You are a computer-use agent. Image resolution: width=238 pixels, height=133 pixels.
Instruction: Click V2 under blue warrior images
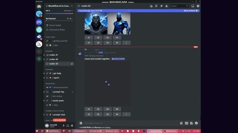coord(98,43)
